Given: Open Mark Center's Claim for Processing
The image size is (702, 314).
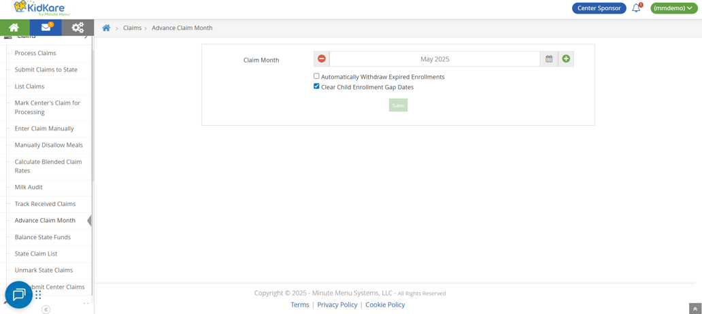Looking at the screenshot, I should tap(46, 107).
